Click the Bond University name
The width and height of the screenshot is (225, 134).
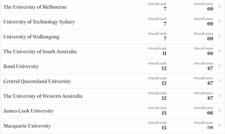[21, 67]
